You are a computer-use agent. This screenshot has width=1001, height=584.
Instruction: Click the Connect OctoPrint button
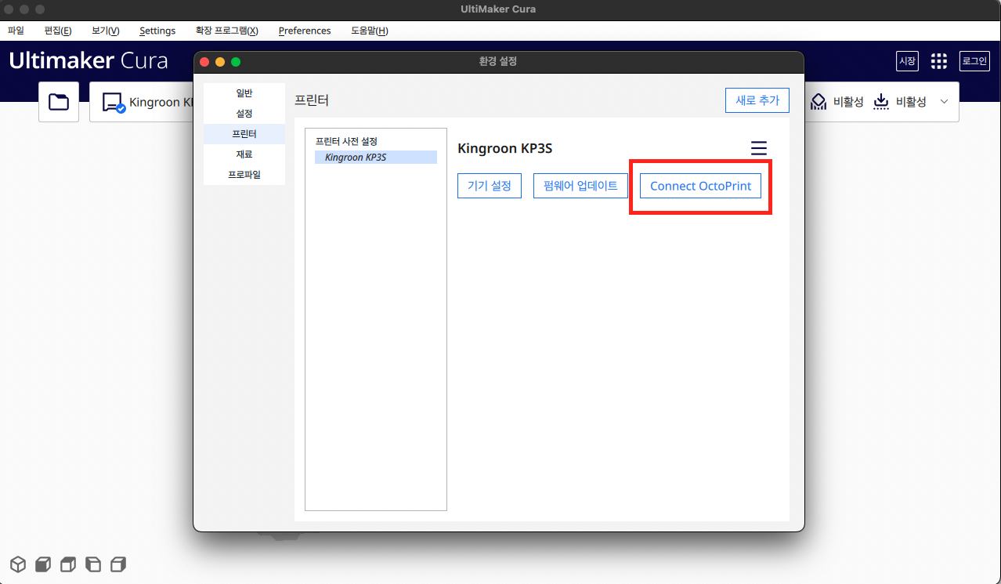(701, 186)
